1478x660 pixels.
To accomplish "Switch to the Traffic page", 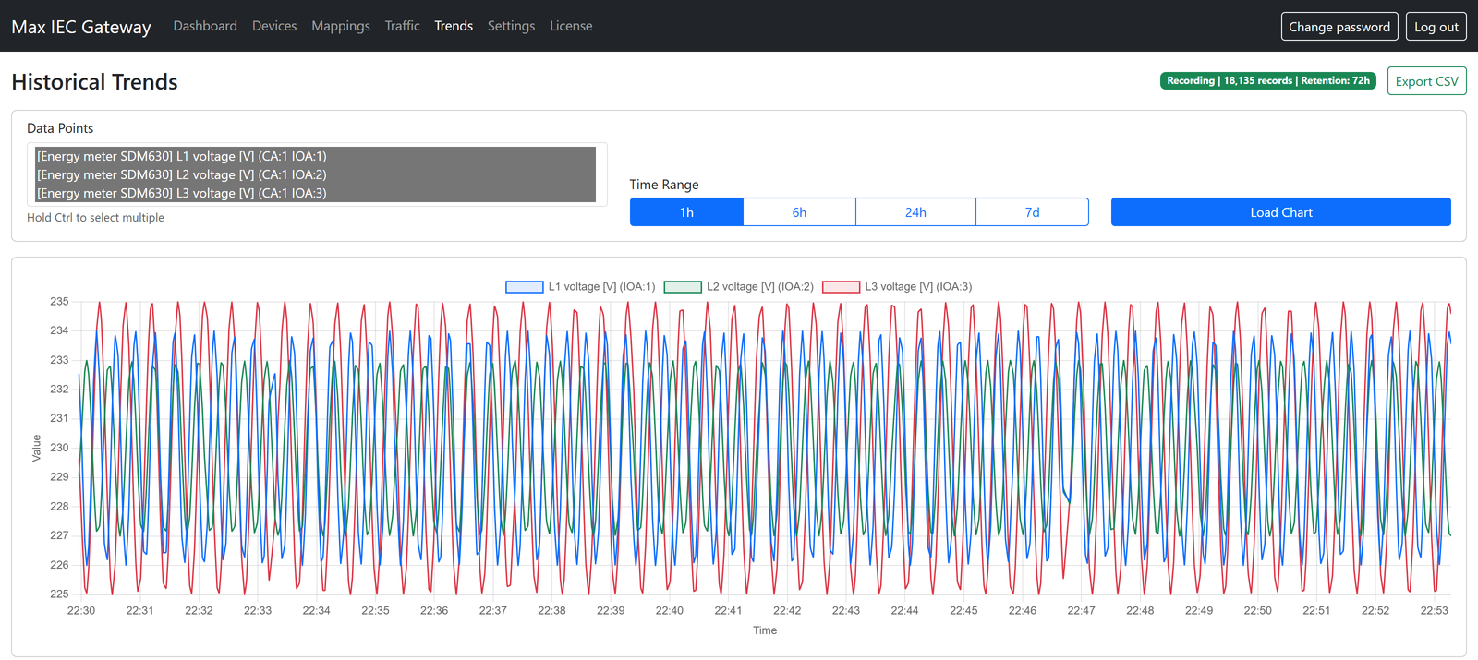I will click(402, 26).
